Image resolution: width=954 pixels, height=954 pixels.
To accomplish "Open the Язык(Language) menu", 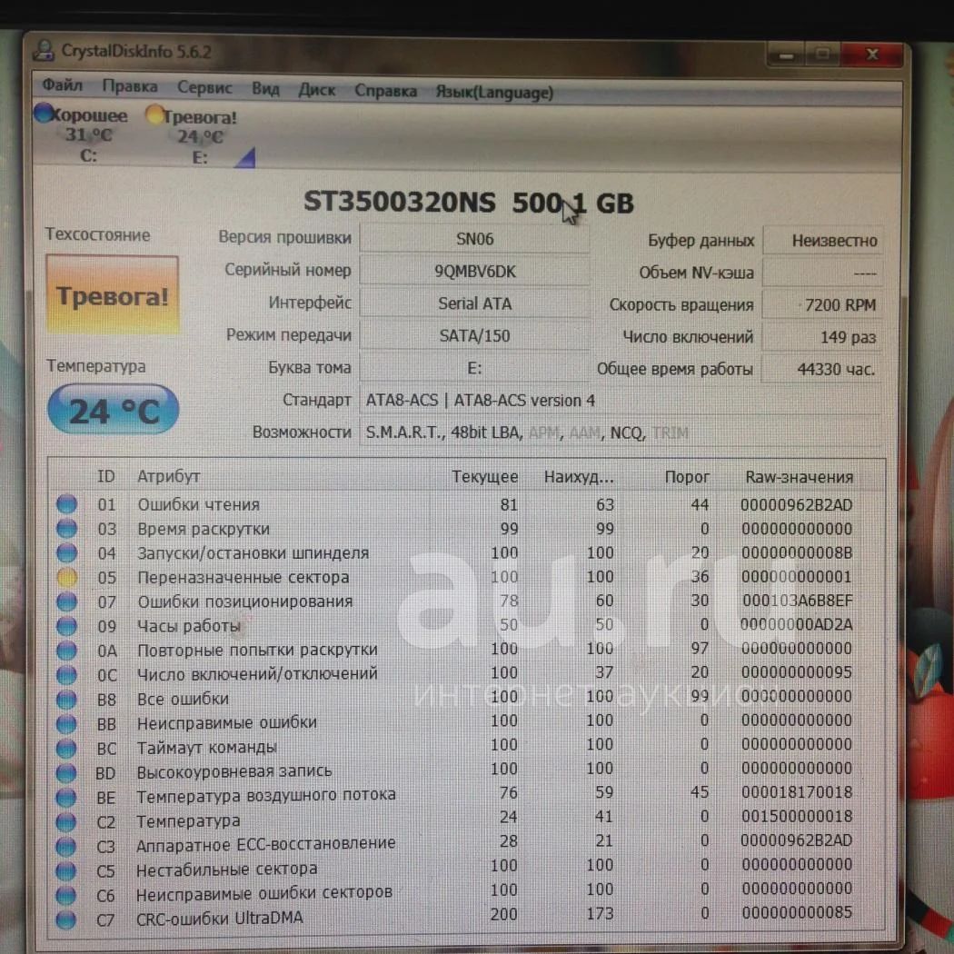I will point(494,93).
